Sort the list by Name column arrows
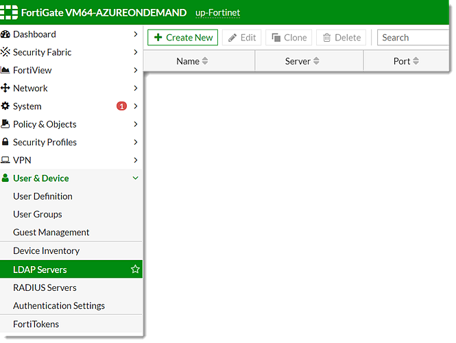Viewport: 456px width, 343px height. click(205, 61)
